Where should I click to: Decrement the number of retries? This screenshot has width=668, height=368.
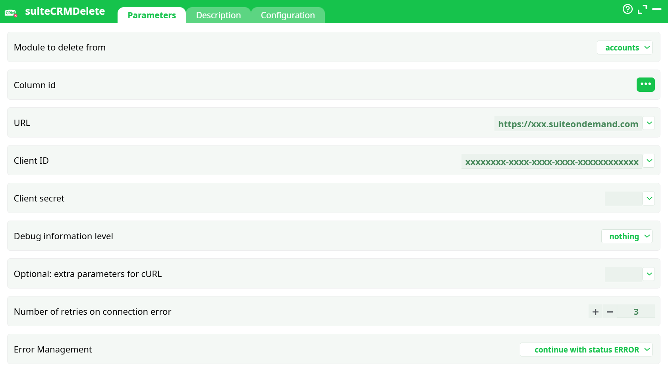point(610,312)
